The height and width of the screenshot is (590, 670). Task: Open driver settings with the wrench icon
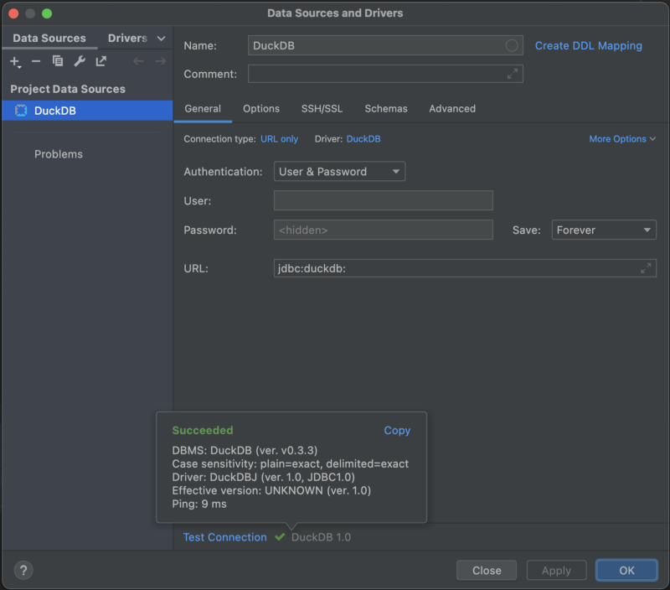tap(80, 61)
